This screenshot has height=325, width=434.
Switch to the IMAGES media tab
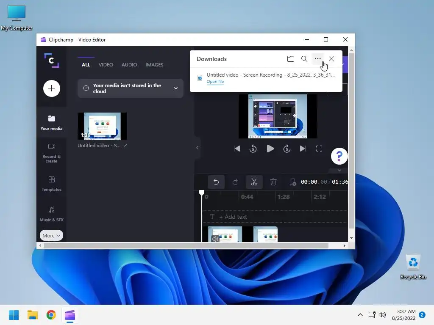154,65
